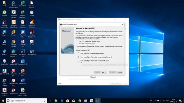Open File Explorer from the taskbar
The image size is (184, 103).
56,100
